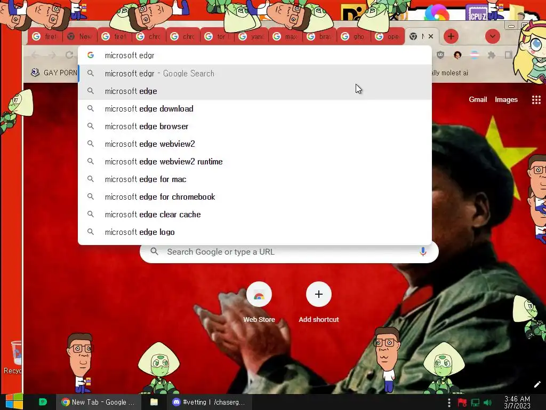The width and height of the screenshot is (546, 410).
Task: Switch to New Tab - Google Chrome taskbar button
Action: (x=99, y=402)
